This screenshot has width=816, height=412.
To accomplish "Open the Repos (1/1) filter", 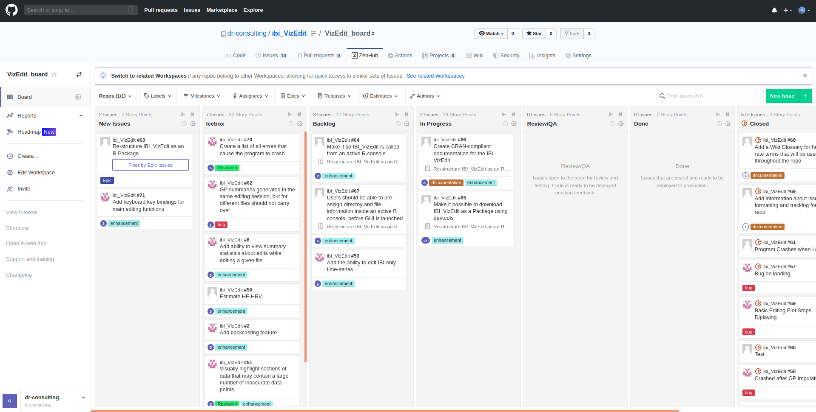I will click(x=116, y=96).
